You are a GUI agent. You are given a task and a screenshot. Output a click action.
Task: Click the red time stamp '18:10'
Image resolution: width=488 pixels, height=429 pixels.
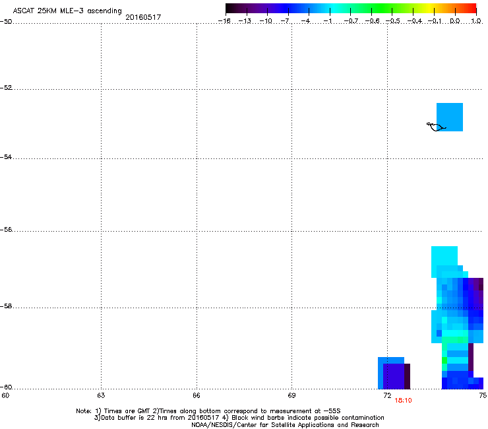[x=403, y=401]
